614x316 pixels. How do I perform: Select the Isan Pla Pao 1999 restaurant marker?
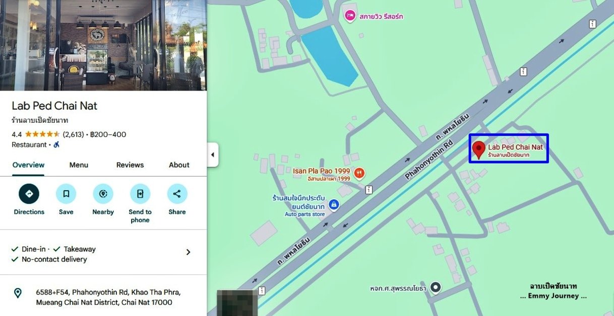pyautogui.click(x=359, y=174)
